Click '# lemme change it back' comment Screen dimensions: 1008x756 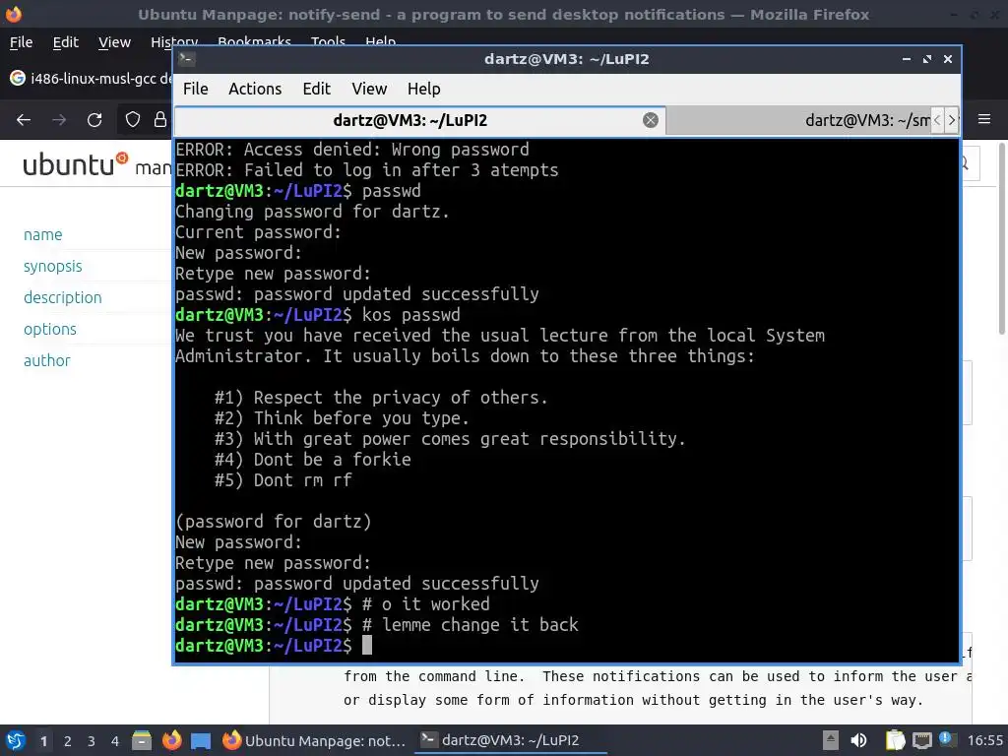[470, 625]
